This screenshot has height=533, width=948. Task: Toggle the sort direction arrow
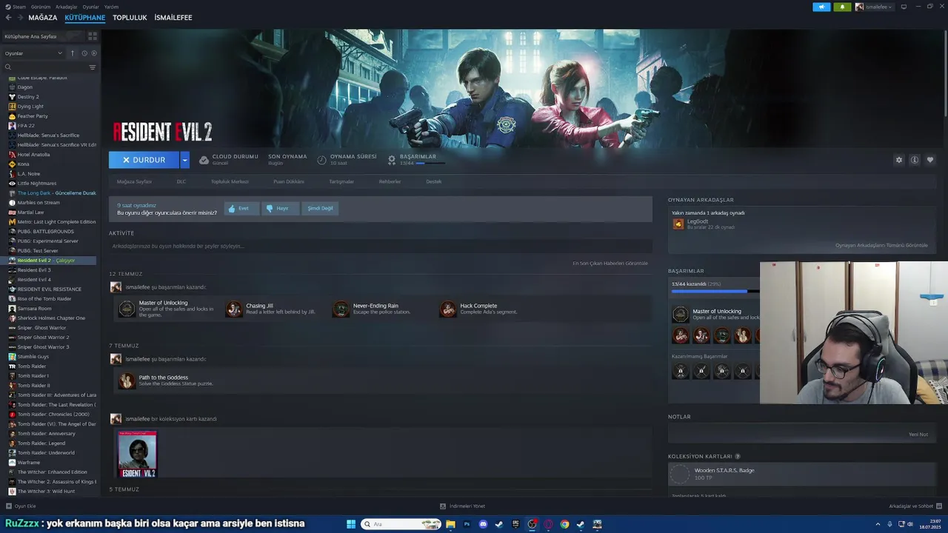[73, 53]
